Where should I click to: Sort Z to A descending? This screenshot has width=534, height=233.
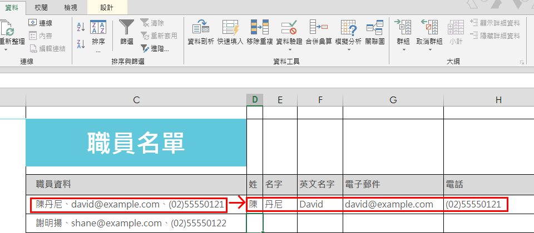click(x=81, y=44)
